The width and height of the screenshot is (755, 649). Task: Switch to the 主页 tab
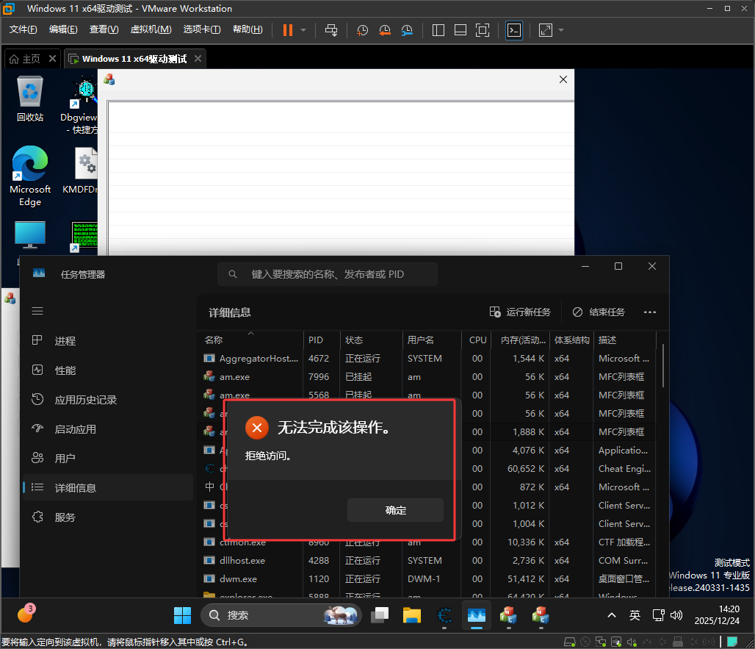(x=26, y=59)
